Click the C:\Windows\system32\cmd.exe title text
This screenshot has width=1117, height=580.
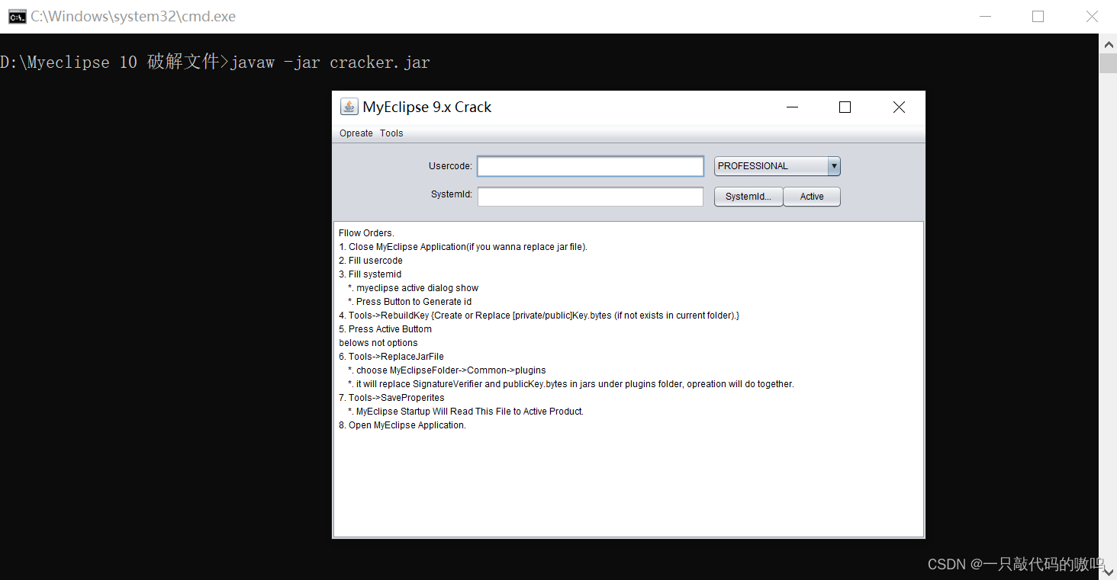(x=134, y=17)
